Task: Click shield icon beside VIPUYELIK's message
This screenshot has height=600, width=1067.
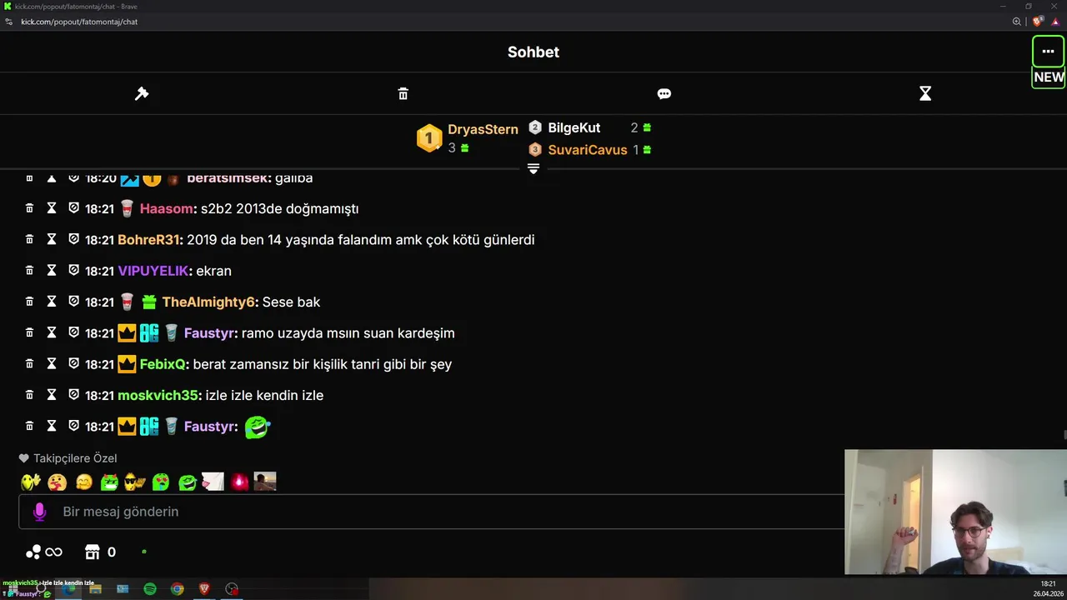Action: (x=73, y=270)
